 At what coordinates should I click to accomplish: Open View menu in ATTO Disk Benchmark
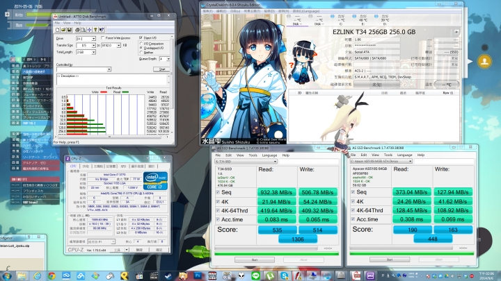tap(67, 23)
